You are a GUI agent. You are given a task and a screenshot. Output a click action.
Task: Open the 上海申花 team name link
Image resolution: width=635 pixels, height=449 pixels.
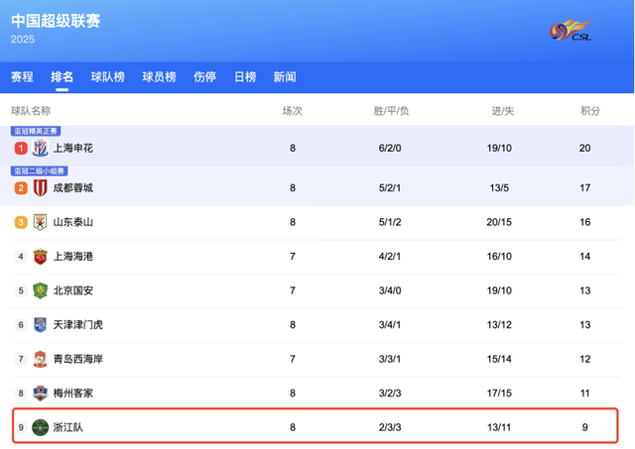pyautogui.click(x=73, y=148)
